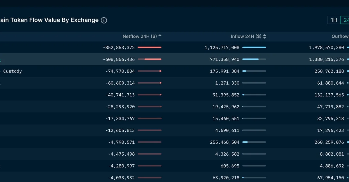
Task: Select inflow value 771,358,940
Action: (x=225, y=59)
